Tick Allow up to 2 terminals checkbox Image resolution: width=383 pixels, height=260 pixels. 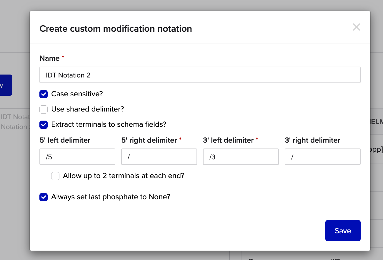pyautogui.click(x=55, y=176)
